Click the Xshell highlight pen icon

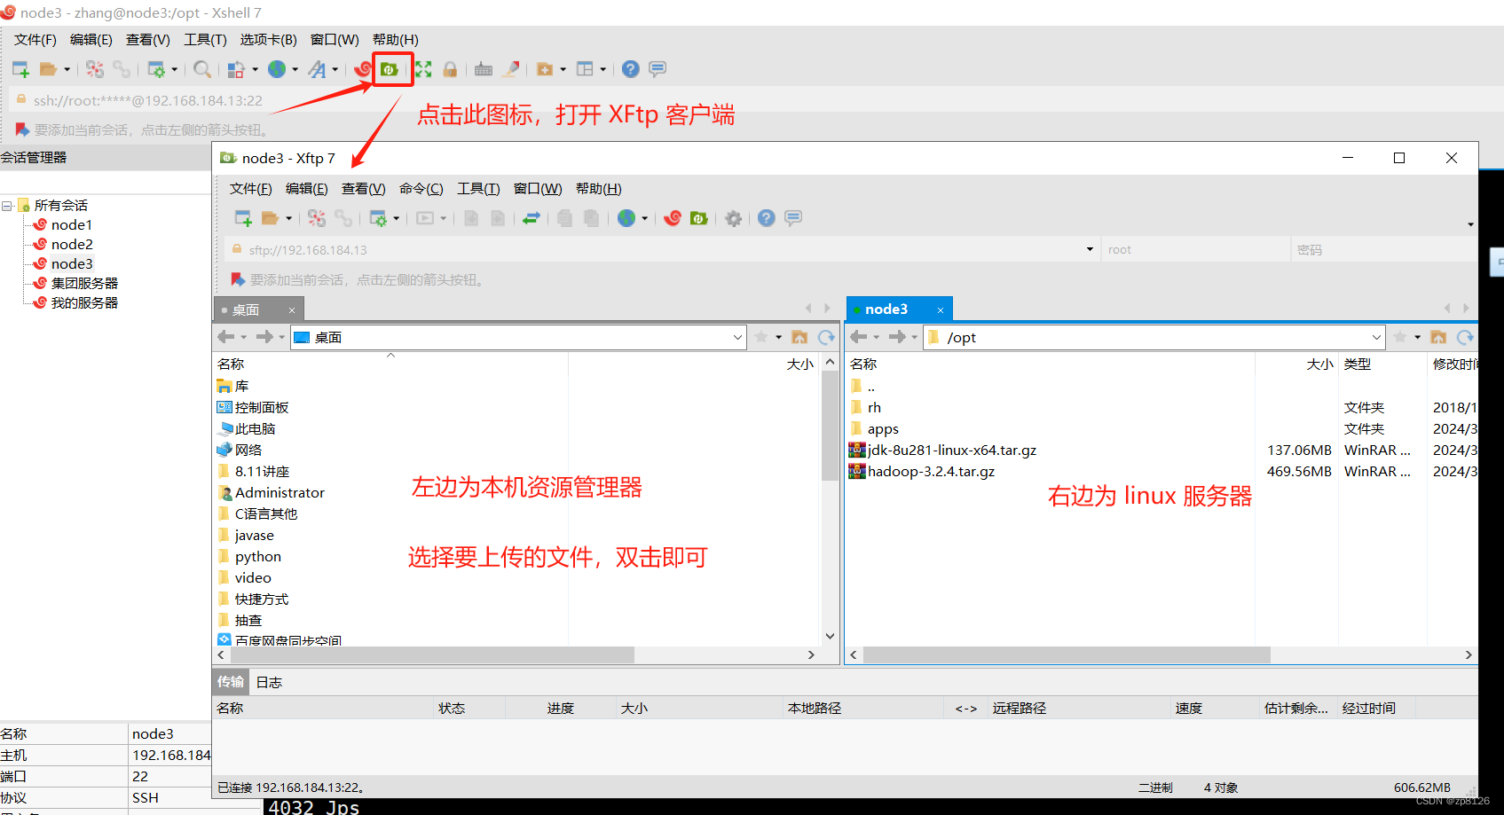point(511,69)
